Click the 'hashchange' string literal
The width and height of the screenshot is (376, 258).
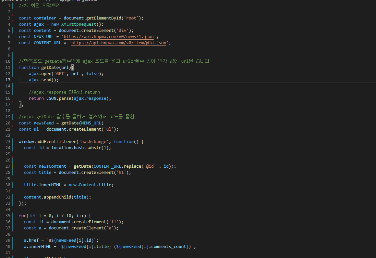tap(94, 142)
